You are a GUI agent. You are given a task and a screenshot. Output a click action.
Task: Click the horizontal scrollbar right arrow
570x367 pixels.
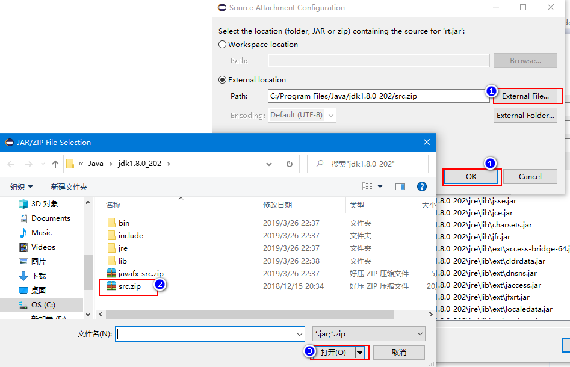pyautogui.click(x=431, y=314)
